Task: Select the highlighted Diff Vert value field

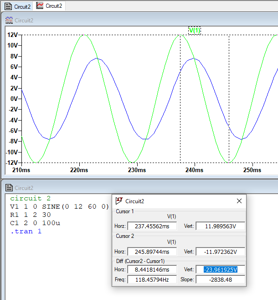Action: (x=220, y=269)
